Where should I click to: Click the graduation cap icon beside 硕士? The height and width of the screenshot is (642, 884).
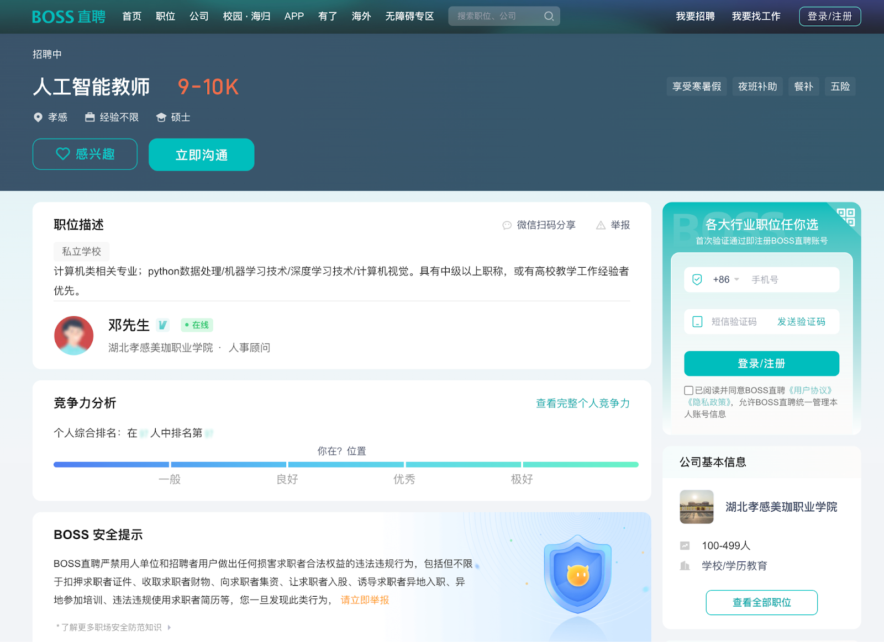[x=161, y=117]
